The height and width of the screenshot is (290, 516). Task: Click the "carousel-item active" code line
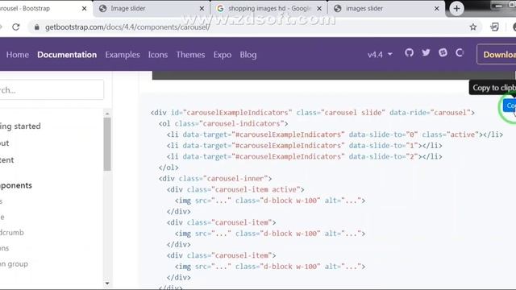point(235,190)
